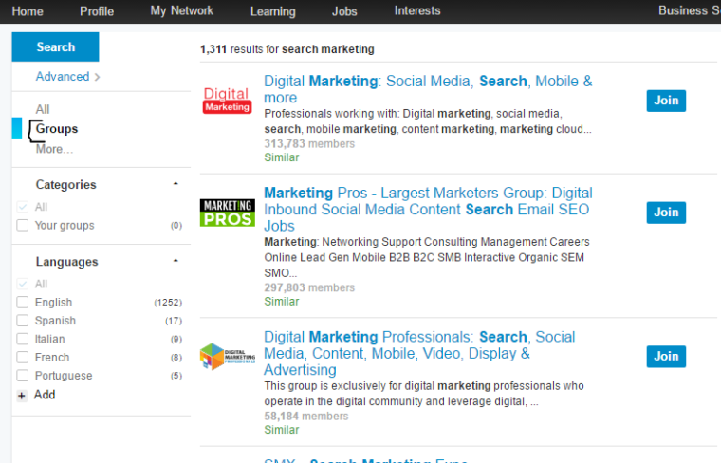Expand More search types
The image size is (721, 463).
pyautogui.click(x=54, y=149)
